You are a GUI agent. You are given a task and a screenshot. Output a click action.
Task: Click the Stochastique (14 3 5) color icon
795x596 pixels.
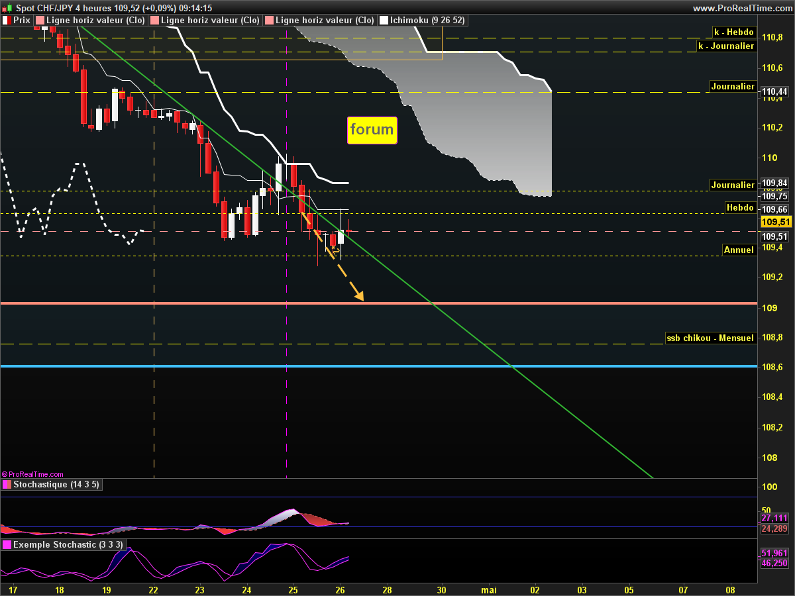pyautogui.click(x=7, y=485)
